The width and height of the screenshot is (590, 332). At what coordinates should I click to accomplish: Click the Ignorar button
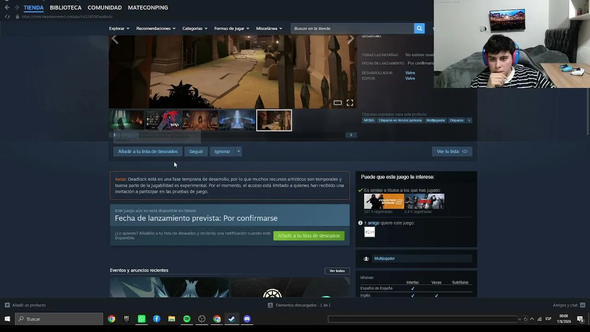(222, 151)
